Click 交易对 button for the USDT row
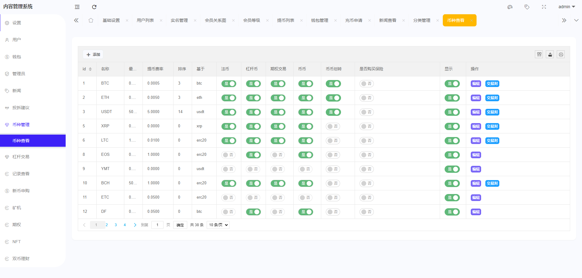 pos(492,112)
